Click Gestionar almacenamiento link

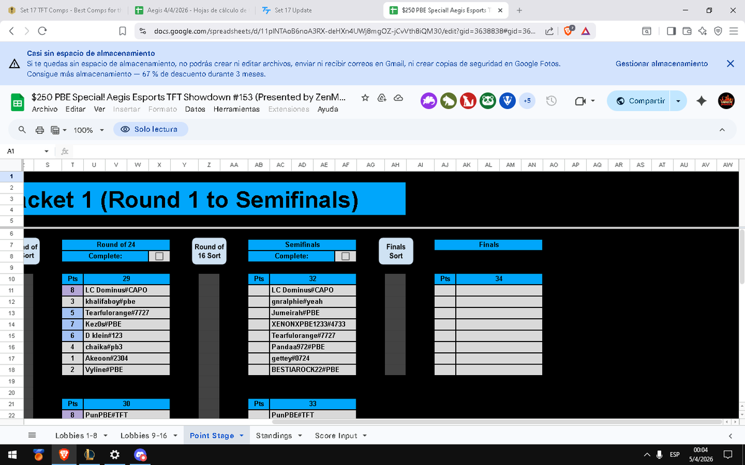pos(661,63)
